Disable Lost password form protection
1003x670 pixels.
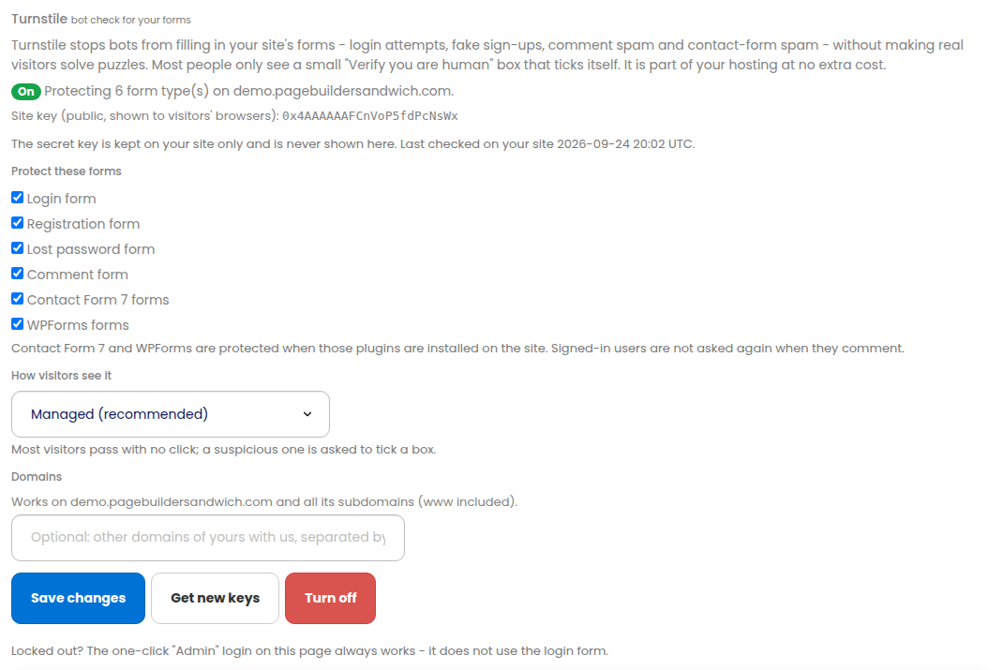[x=17, y=248]
